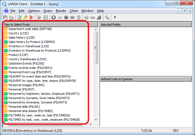Image resolution: width=195 pixels, height=135 pixels.
Task: Click the red run query arrow icon
Action: (x=32, y=18)
